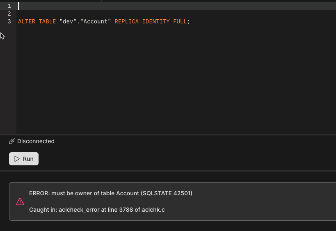Click the "dev" schema name in query
The height and width of the screenshot is (231, 336).
(x=68, y=21)
